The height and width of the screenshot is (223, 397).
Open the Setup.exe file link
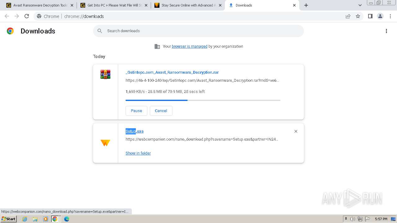pos(135,131)
